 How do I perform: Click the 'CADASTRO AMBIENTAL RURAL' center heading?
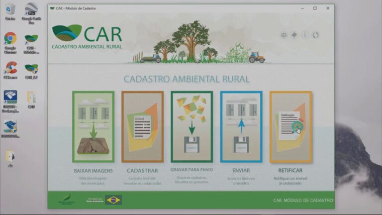(x=187, y=79)
